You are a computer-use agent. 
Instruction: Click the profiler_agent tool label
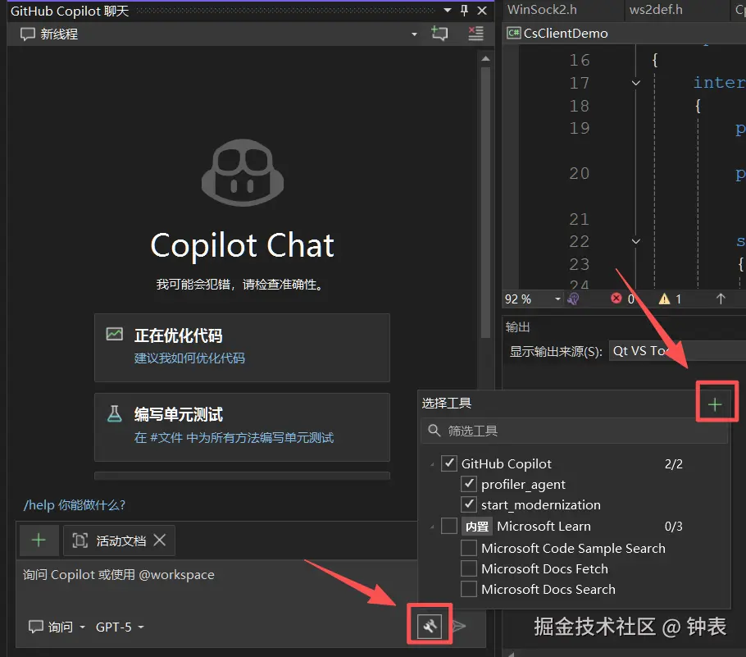click(523, 484)
